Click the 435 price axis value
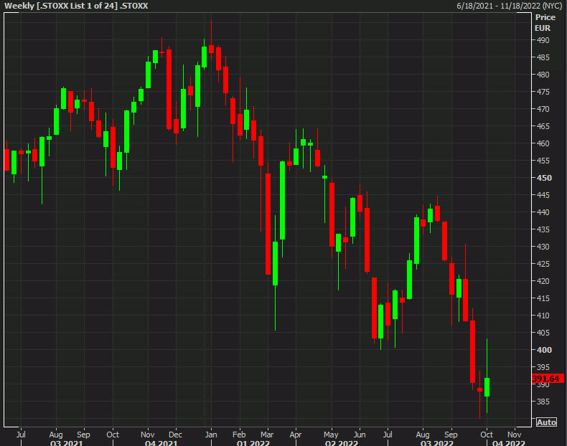This screenshot has height=446, width=567. pos(543,229)
